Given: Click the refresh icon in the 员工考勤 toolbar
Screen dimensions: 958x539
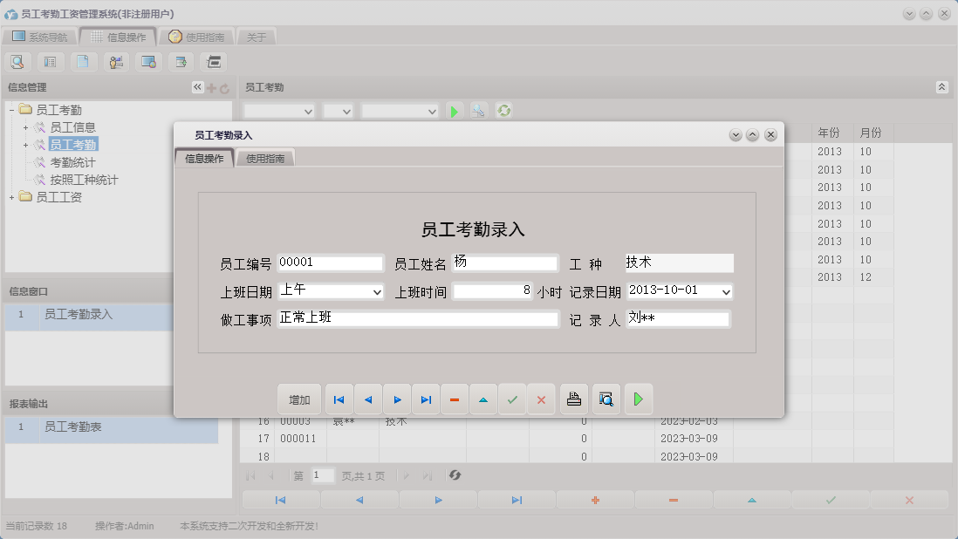Looking at the screenshot, I should click(x=504, y=111).
